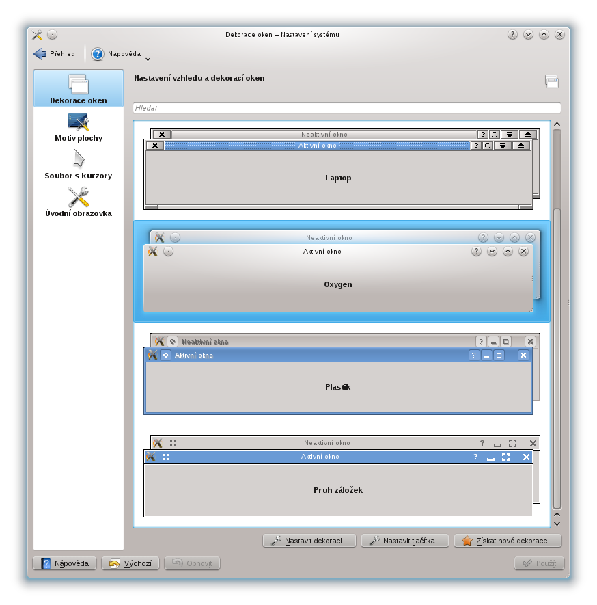Click Plastik active window maximize icon

(x=499, y=355)
